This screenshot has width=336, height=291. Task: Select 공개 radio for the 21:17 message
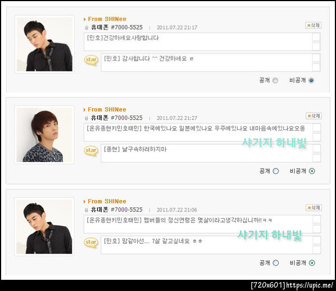(275, 81)
